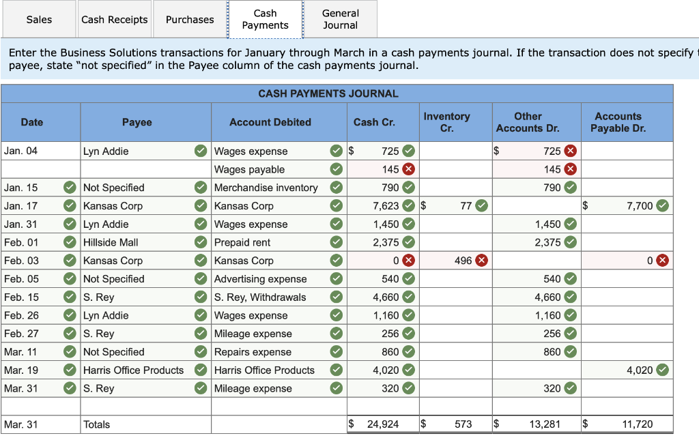Select the Jan. 04 date cell
Image resolution: width=699 pixels, height=438 pixels.
point(40,151)
